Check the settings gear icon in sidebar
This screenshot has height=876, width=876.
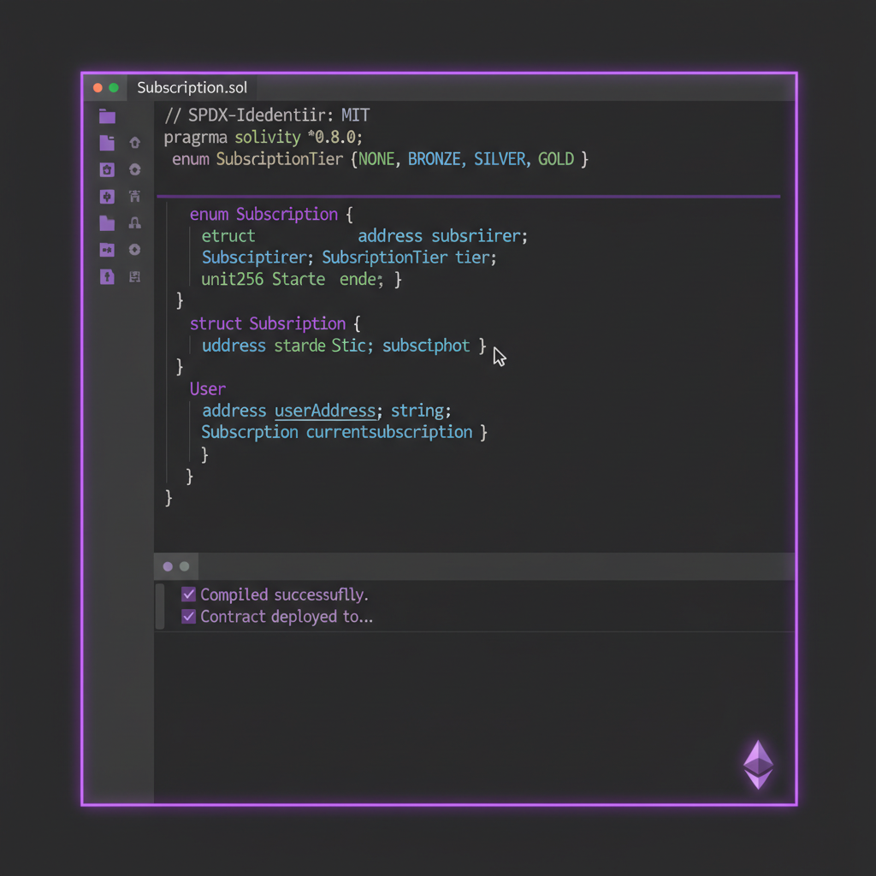coord(134,250)
